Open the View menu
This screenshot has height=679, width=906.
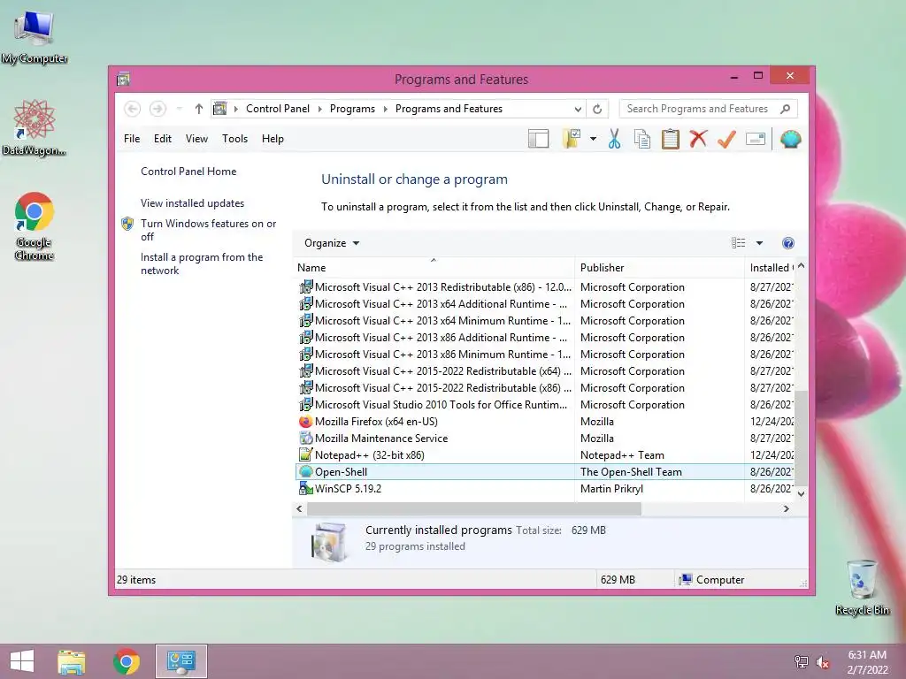[x=196, y=139]
